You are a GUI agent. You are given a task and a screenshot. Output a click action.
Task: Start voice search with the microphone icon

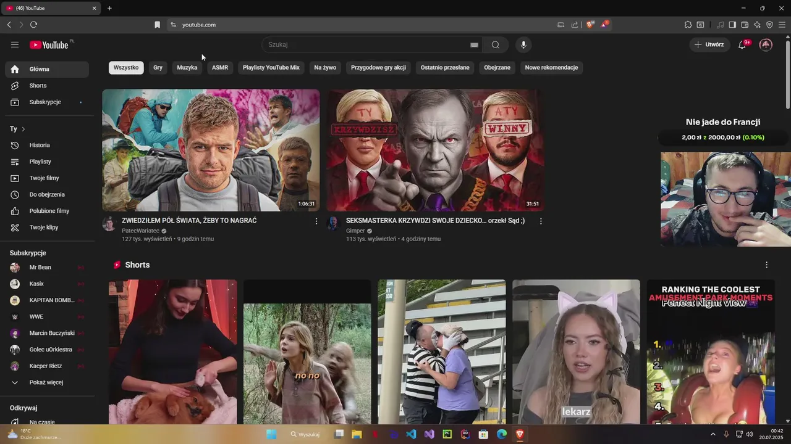point(523,44)
